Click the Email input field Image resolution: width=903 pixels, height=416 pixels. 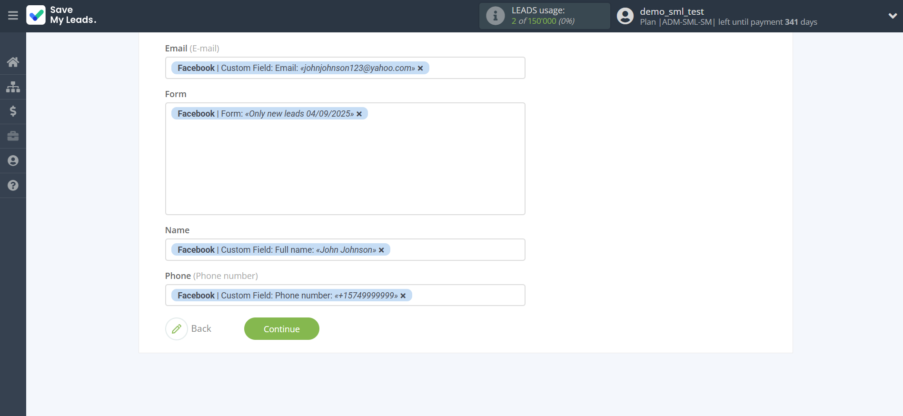point(476,68)
